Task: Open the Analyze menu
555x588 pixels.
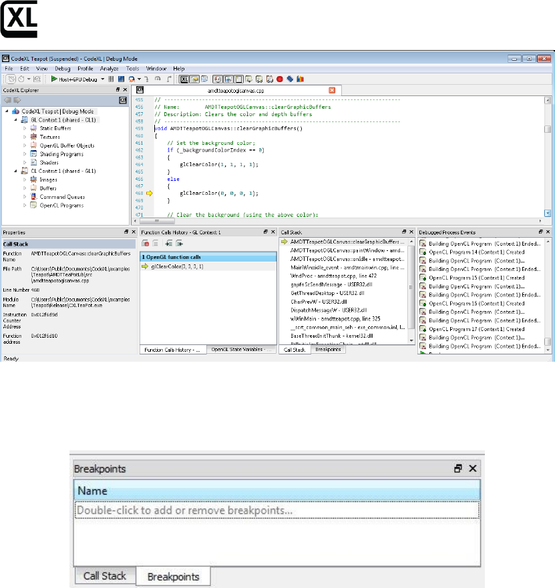Action: 110,69
